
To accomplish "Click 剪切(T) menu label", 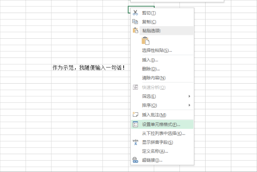I will [149, 13].
